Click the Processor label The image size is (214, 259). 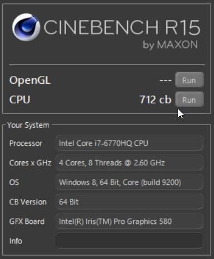tap(26, 143)
